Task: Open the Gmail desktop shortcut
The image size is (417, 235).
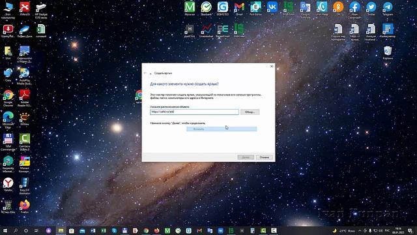Action: [x=239, y=8]
